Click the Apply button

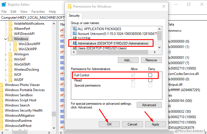[x=156, y=124]
